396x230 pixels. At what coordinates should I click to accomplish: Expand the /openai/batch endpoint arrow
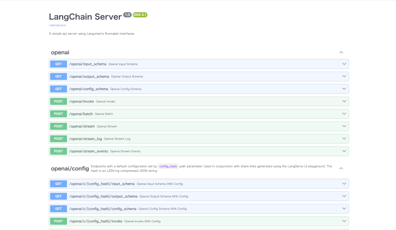pos(344,114)
